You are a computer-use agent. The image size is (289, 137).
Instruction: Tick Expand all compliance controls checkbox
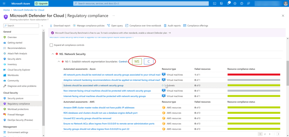click(51, 45)
